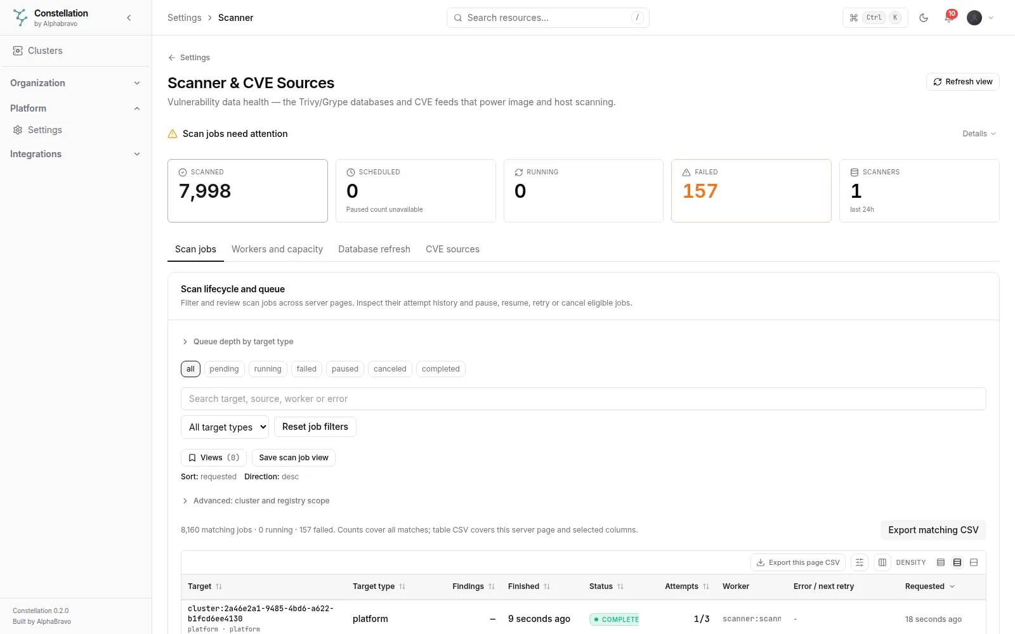
Task: Select comfortable density icon
Action: pos(974,562)
